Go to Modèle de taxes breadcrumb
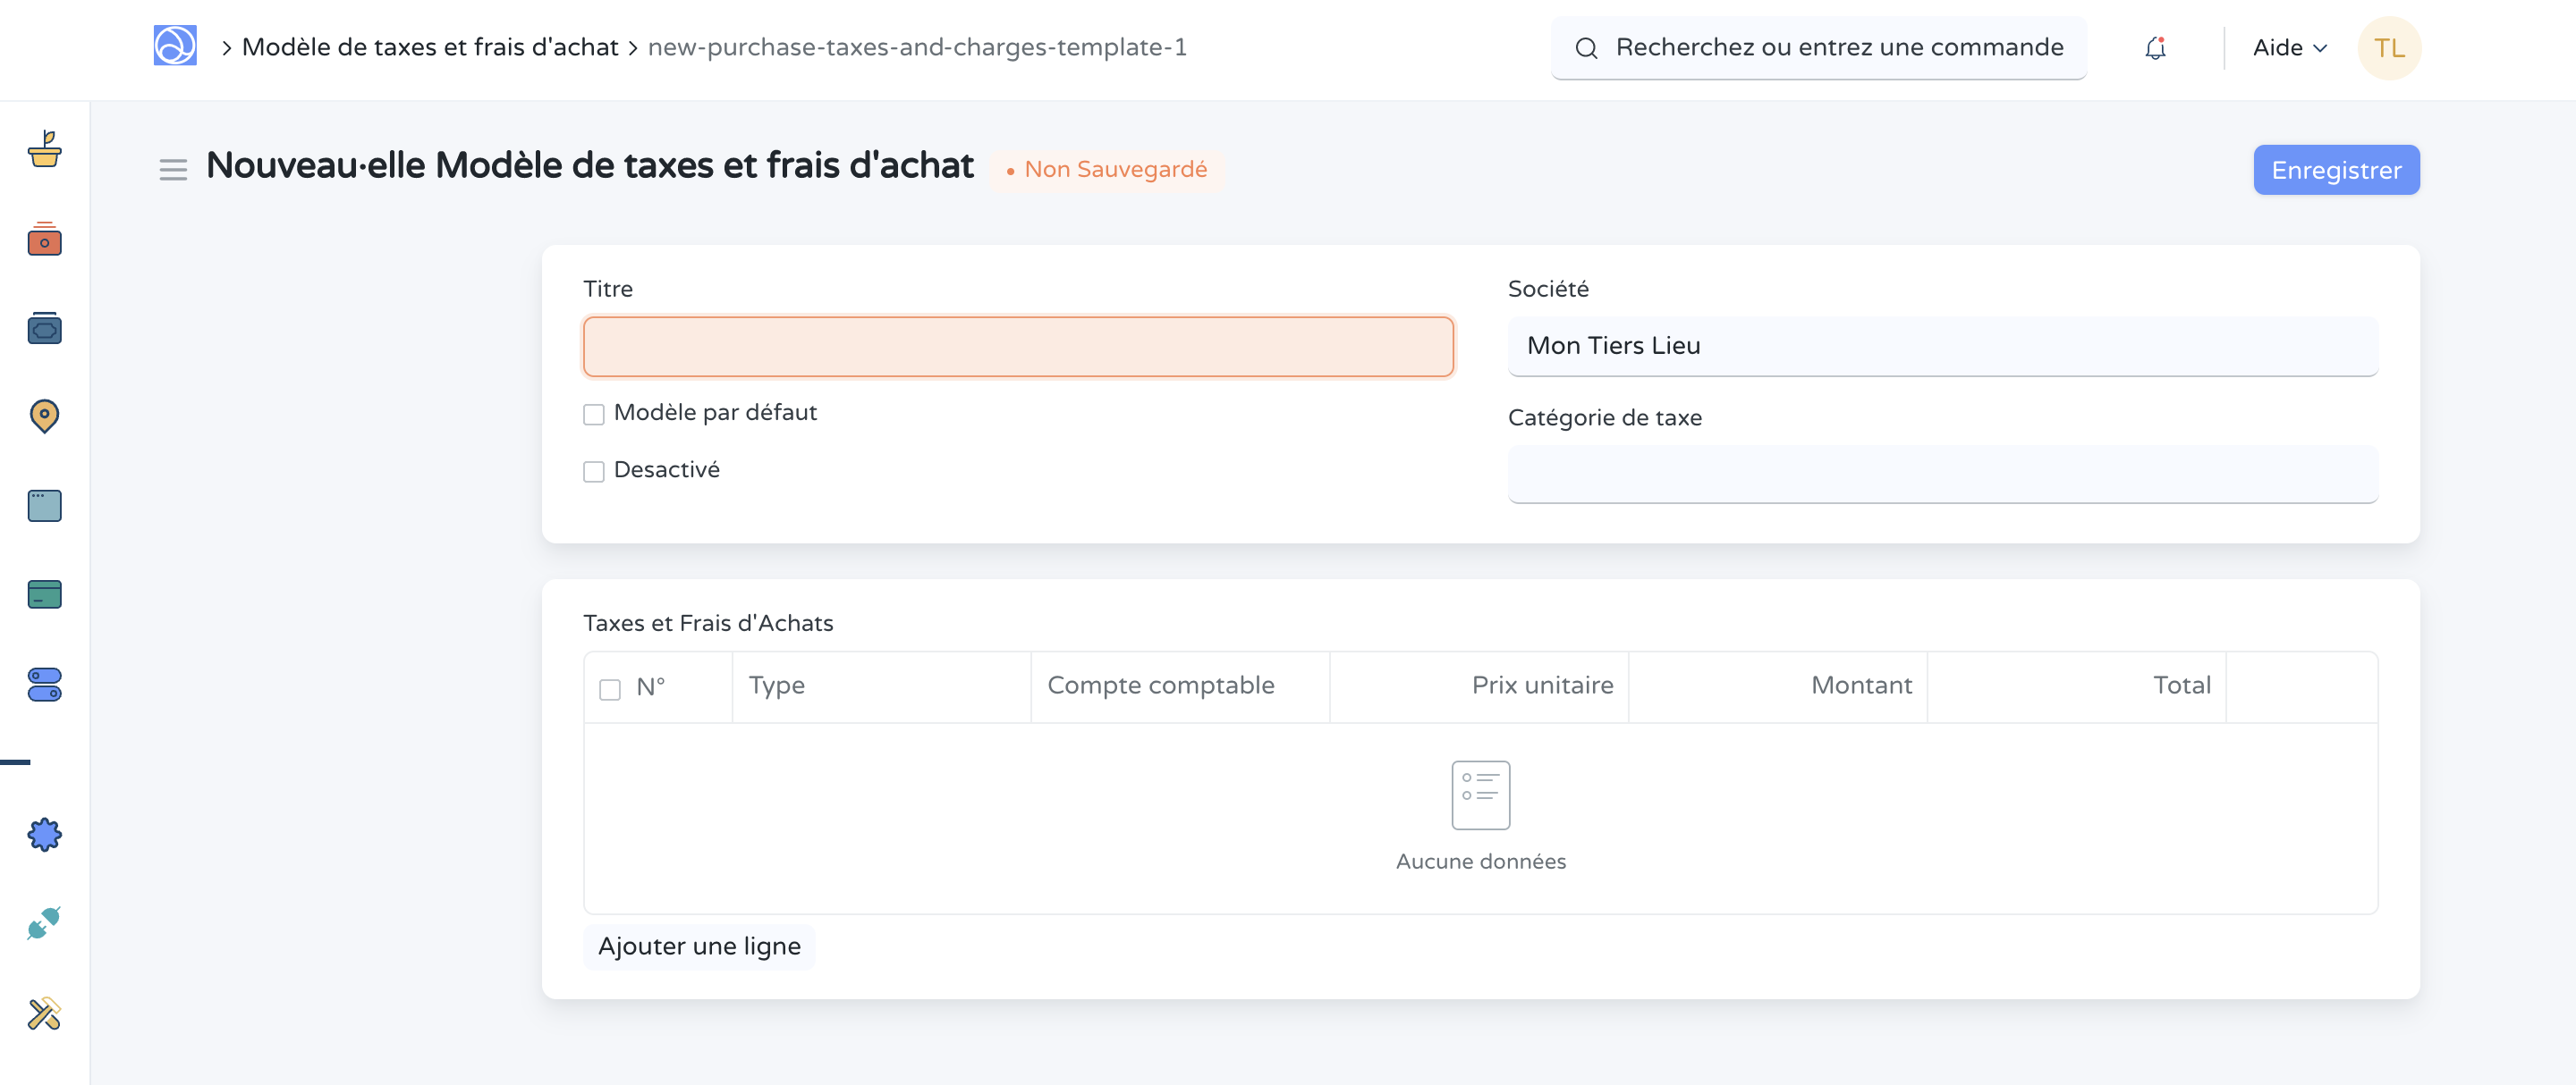This screenshot has width=2576, height=1085. [430, 47]
